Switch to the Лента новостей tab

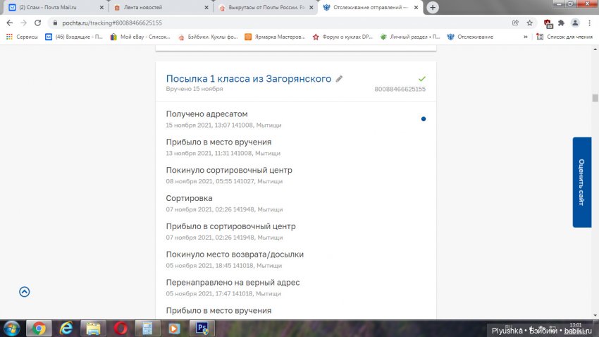159,8
